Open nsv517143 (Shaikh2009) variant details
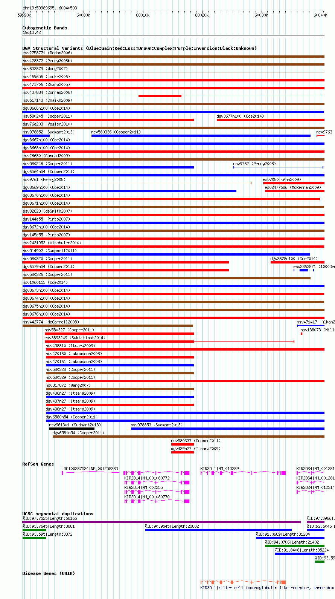The width and height of the screenshot is (335, 599). click(x=47, y=100)
